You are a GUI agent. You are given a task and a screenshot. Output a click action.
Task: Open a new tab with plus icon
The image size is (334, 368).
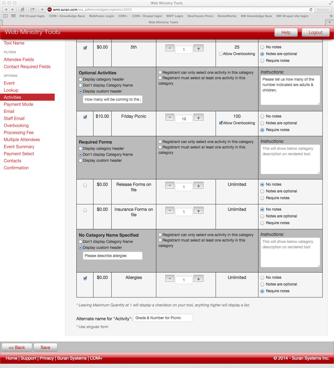[x=329, y=22]
